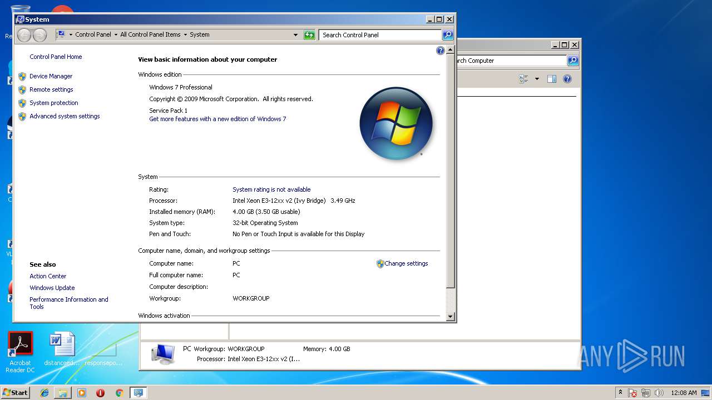
Task: Select All Control Panel Items breadcrumb
Action: pos(150,34)
